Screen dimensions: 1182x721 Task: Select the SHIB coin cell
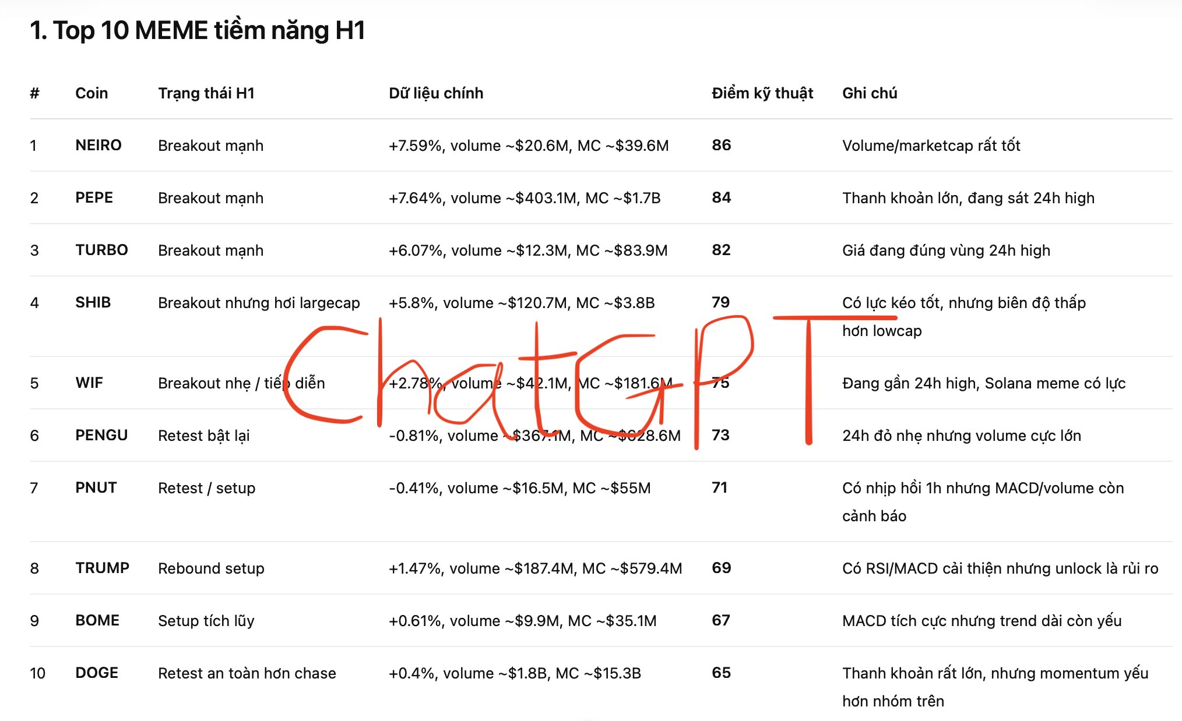(x=93, y=302)
